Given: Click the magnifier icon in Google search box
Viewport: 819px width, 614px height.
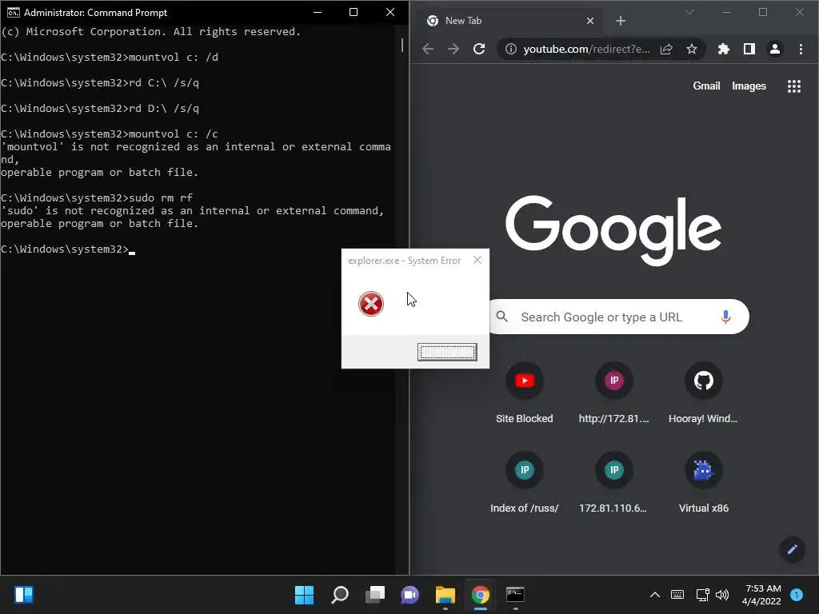Looking at the screenshot, I should pos(502,317).
